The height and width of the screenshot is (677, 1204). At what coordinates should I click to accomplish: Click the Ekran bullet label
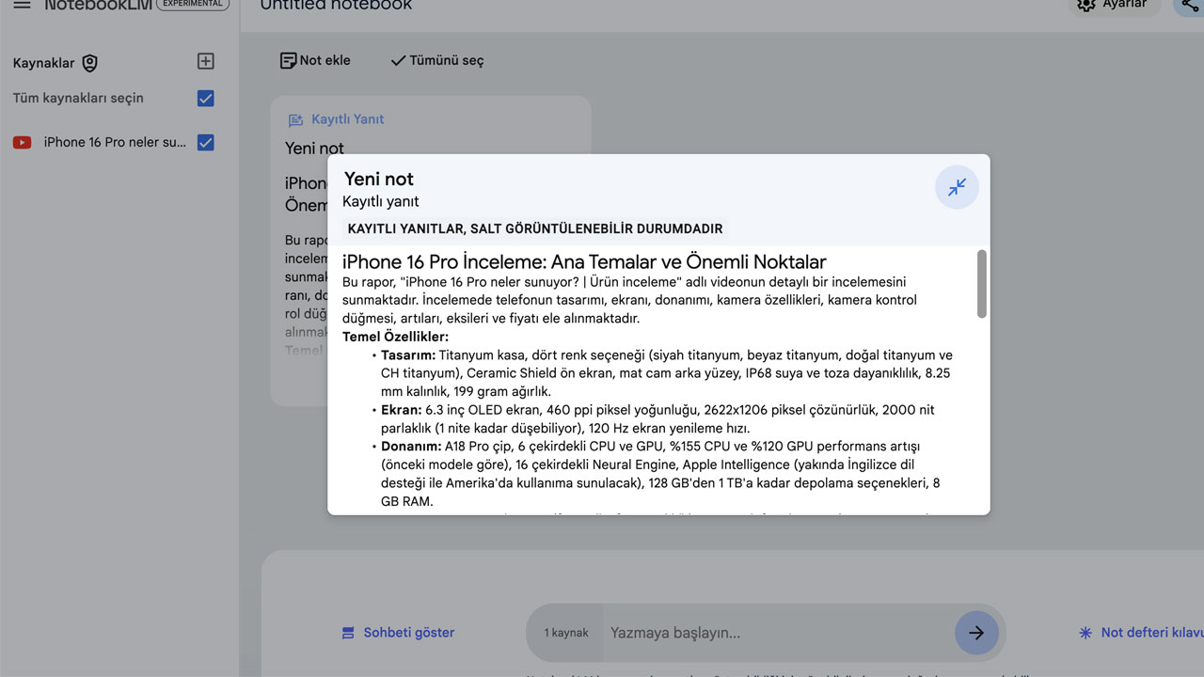click(x=402, y=410)
